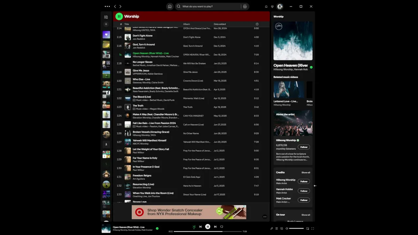Viewport: 418px width, 235px height.
Task: Open the mini player
Action: click(x=308, y=228)
